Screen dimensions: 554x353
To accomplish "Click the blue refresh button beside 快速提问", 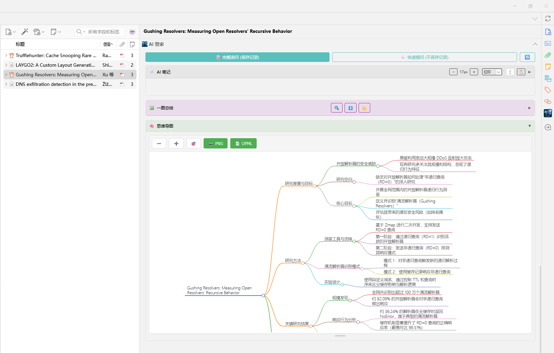I will click(527, 57).
